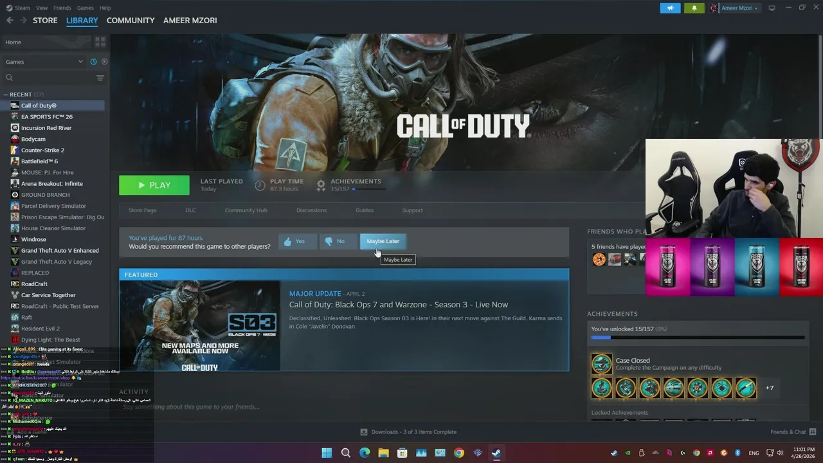Viewport: 823px width, 463px height.
Task: Open the library advanced filter options
Action: (100, 78)
